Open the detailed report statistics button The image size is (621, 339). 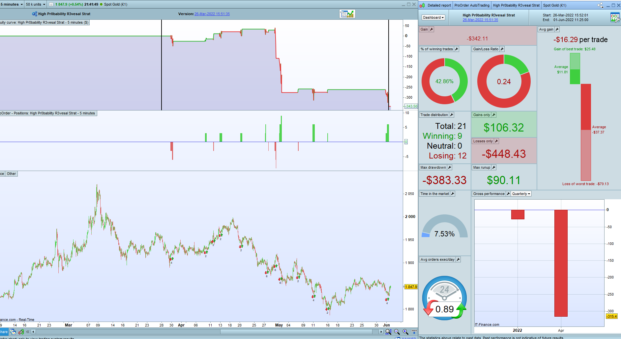[347, 14]
